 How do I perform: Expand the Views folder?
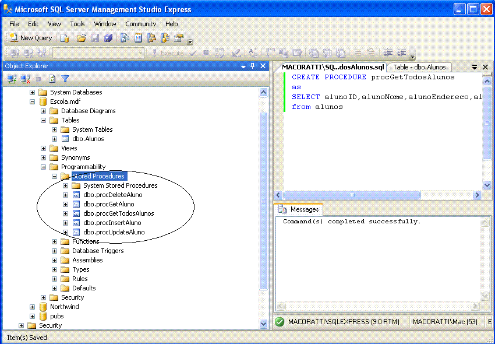[43, 148]
